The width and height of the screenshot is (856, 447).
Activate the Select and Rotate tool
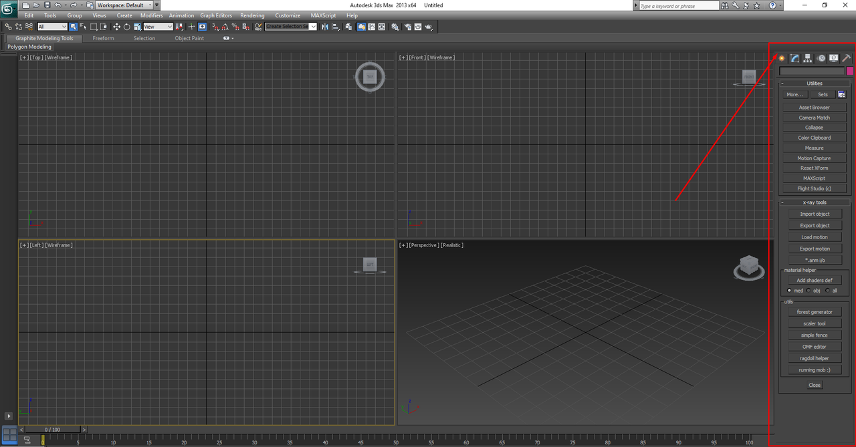[126, 27]
